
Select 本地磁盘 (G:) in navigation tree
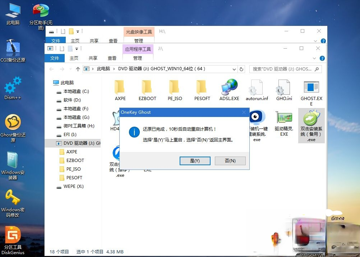click(73, 117)
